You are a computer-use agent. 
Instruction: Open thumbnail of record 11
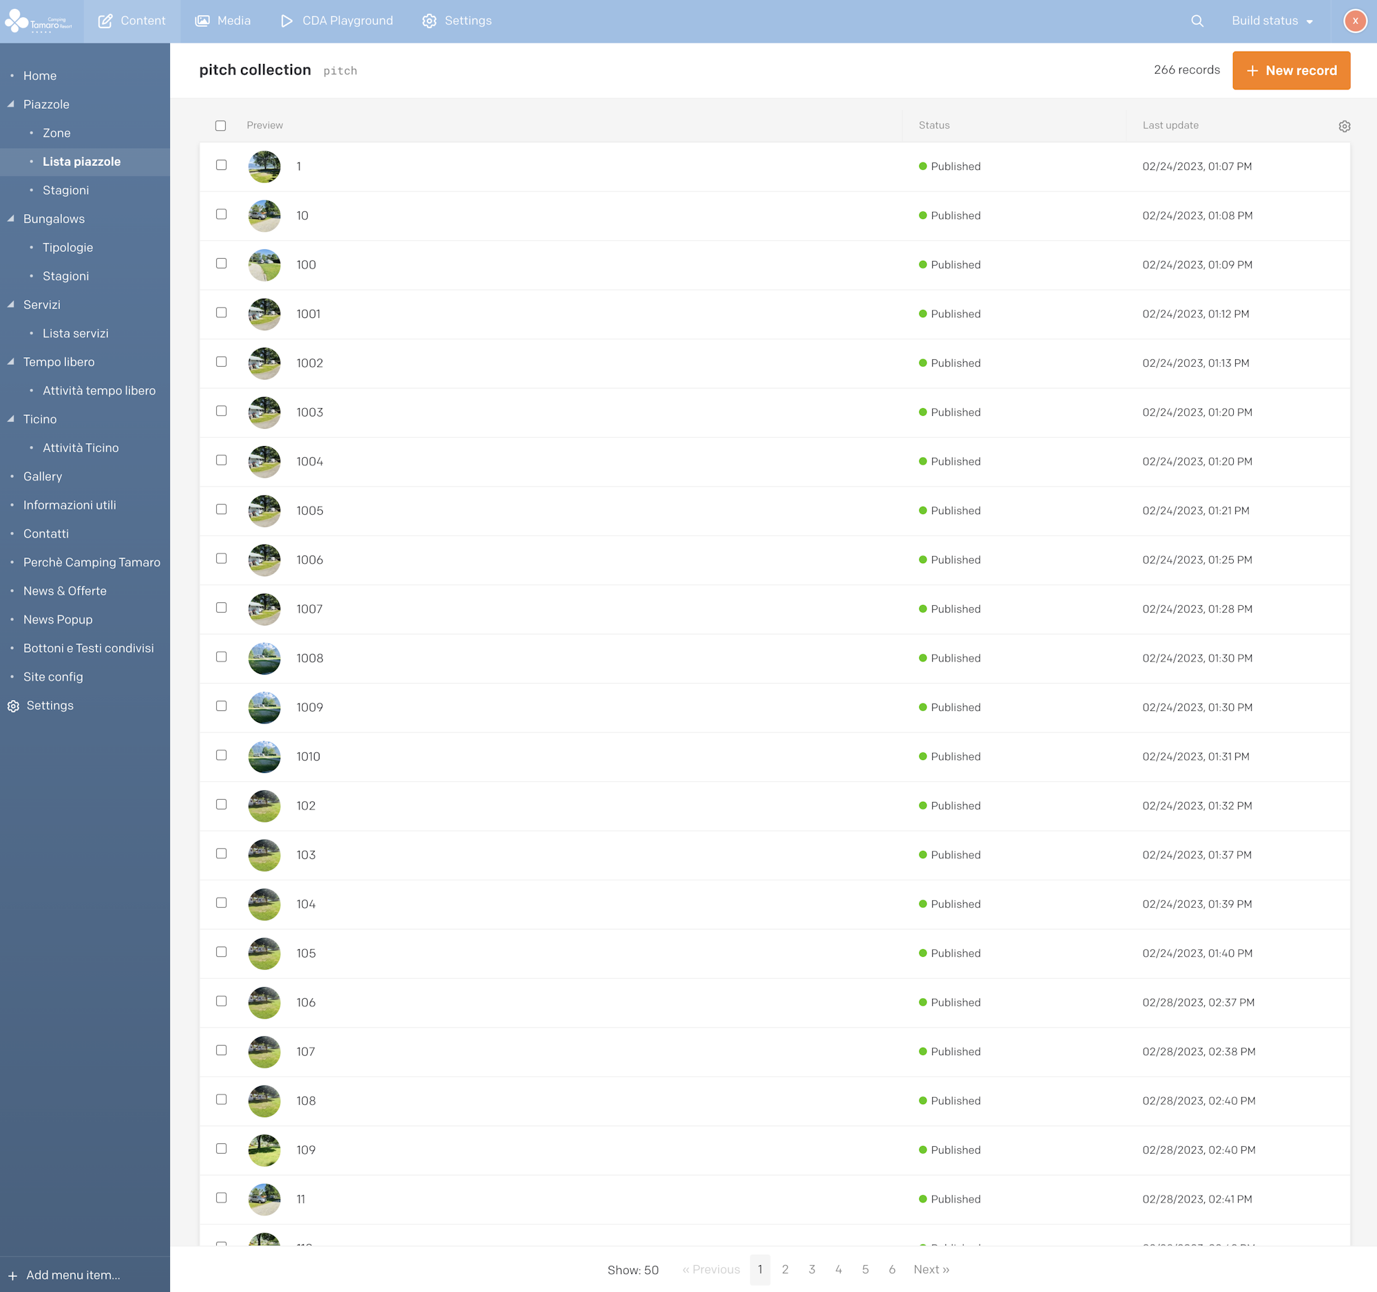pyautogui.click(x=264, y=1199)
